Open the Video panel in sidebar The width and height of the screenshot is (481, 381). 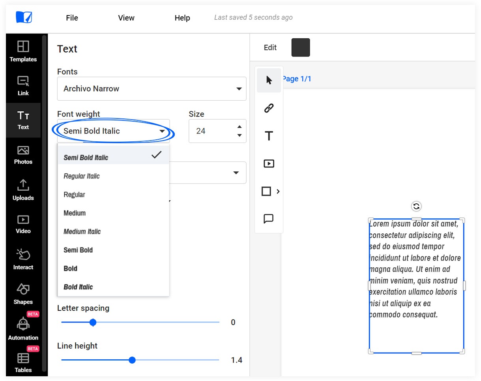23,224
